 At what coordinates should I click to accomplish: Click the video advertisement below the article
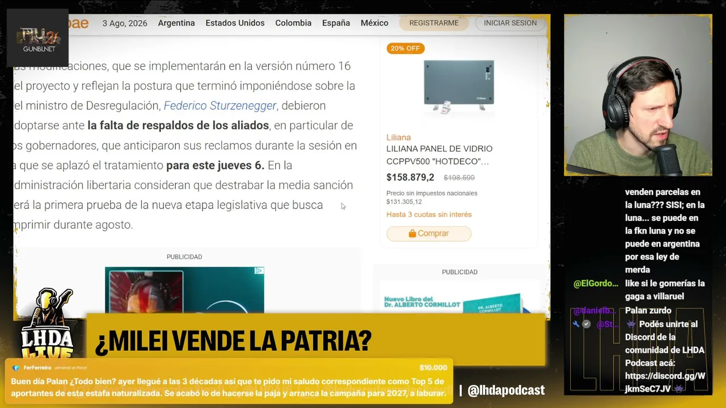(184, 290)
